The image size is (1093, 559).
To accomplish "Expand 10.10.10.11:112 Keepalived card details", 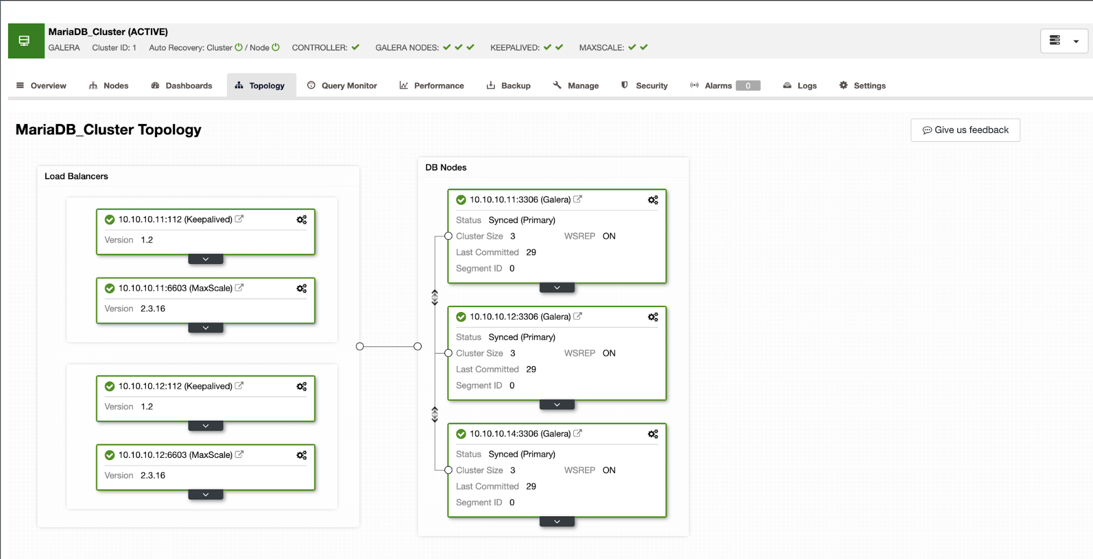I will [206, 259].
